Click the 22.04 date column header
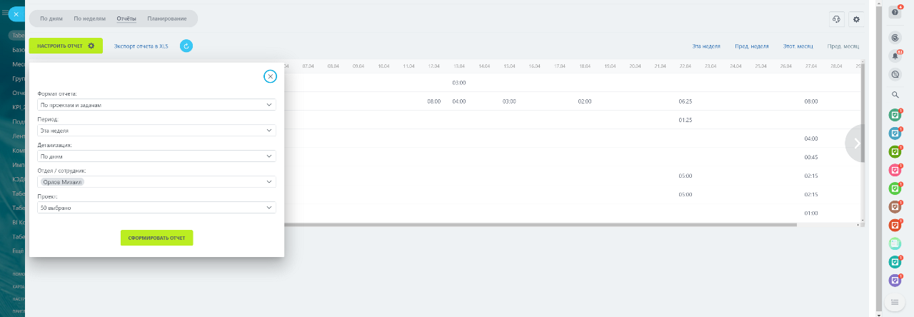 click(685, 66)
